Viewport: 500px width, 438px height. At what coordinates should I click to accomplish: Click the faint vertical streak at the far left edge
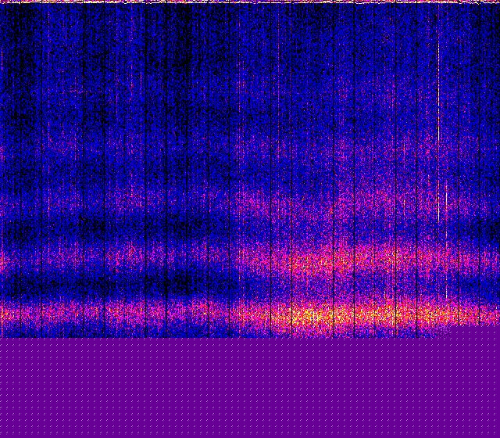click(3, 117)
